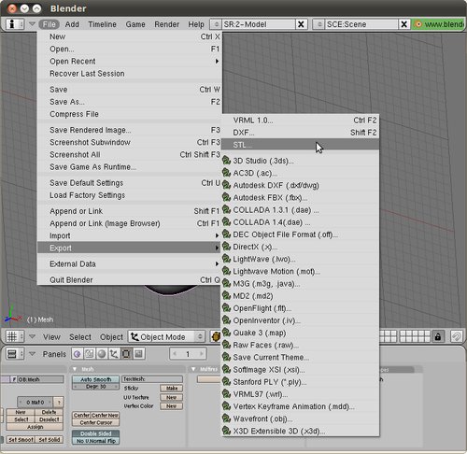Click the Assign material button

pyautogui.click(x=35, y=427)
